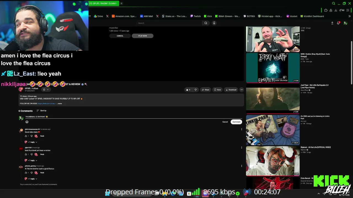Cancel the upcoming autoplay video

tap(120, 36)
